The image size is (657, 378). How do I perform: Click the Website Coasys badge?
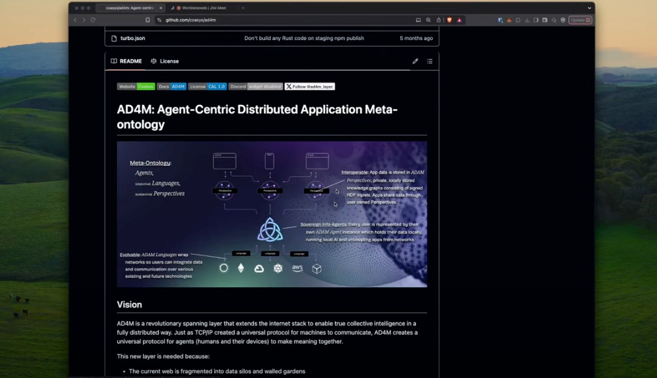pyautogui.click(x=135, y=87)
